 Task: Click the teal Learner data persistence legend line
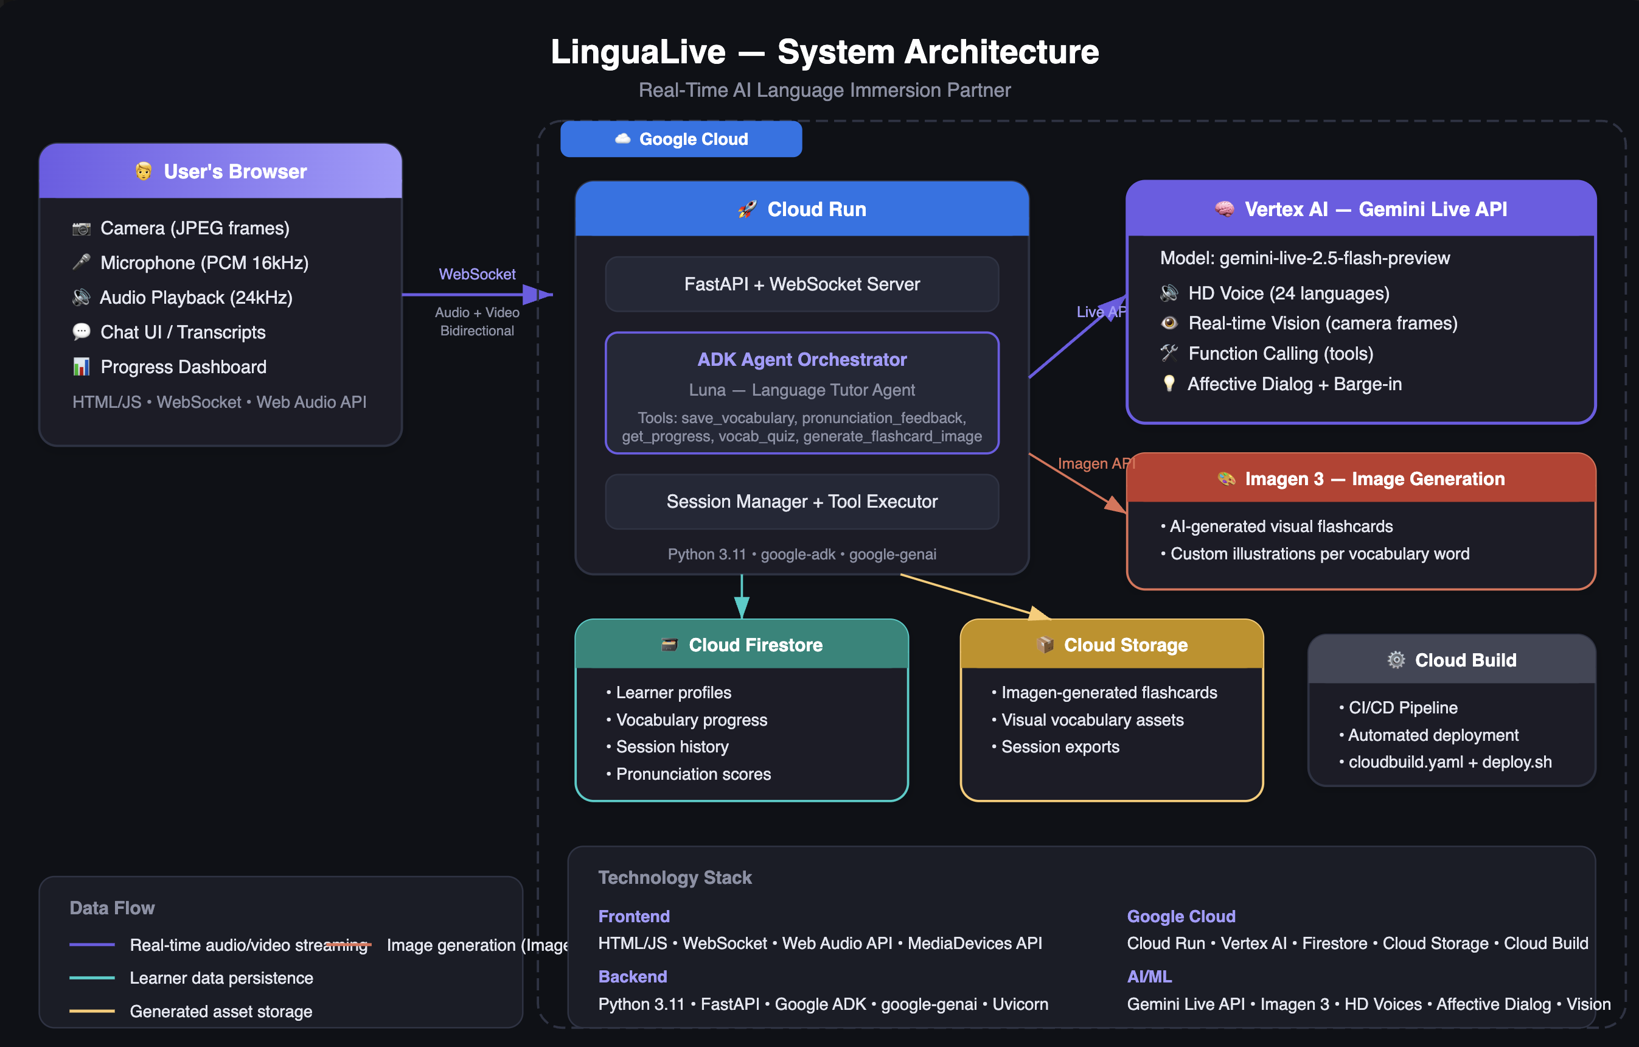[x=92, y=978]
